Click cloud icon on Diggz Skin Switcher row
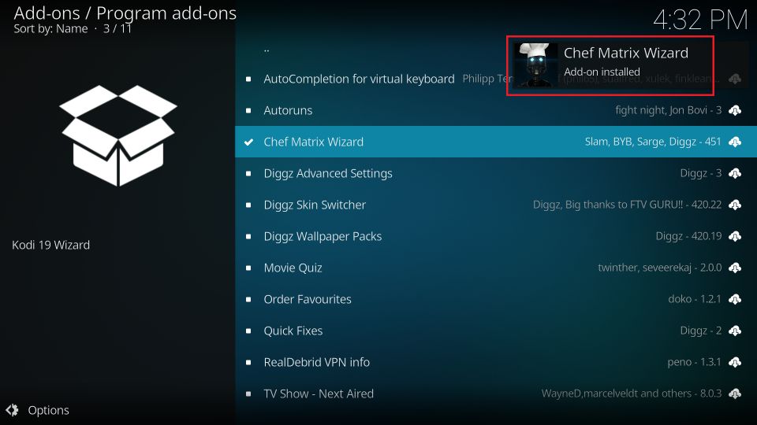This screenshot has width=757, height=425. pyautogui.click(x=735, y=205)
